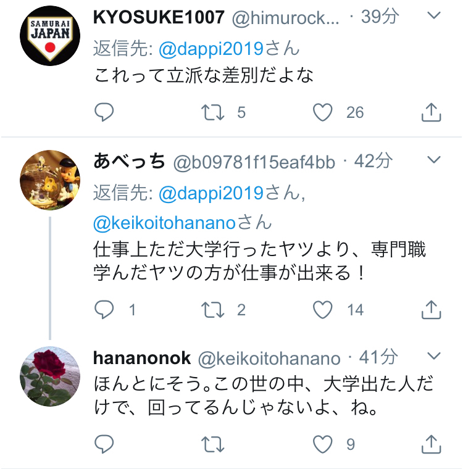Open あべっち's Pinocchio profile picture

(x=50, y=180)
